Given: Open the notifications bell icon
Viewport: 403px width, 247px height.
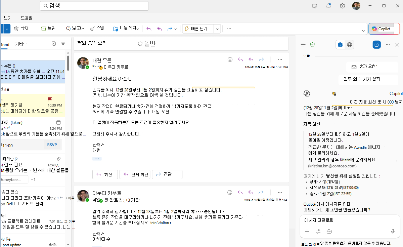Looking at the screenshot, I should click(x=328, y=6).
